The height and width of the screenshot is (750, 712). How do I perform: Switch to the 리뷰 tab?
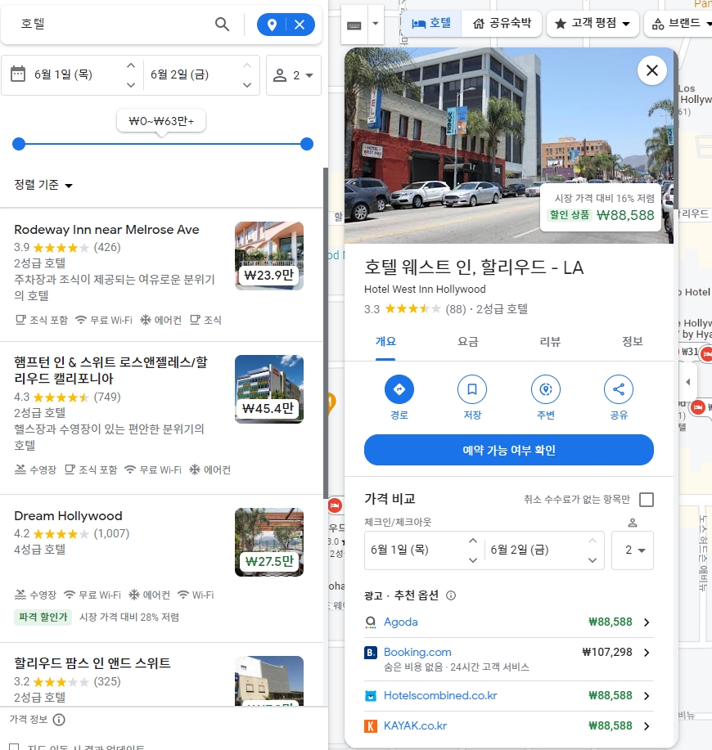549,342
